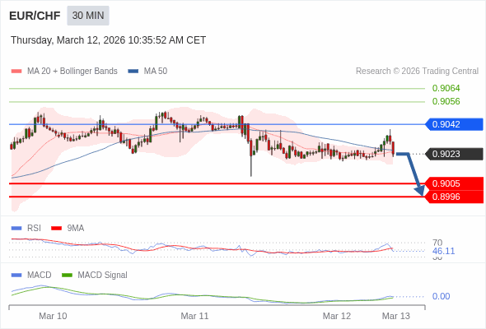Click the blue MA 50 legend swatch

[x=133, y=72]
